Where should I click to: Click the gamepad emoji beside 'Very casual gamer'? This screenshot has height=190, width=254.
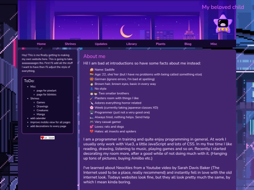pos(92,122)
